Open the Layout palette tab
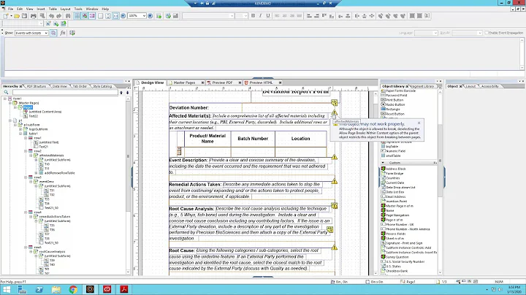Viewport: 526px width, 295px height. coord(470,86)
